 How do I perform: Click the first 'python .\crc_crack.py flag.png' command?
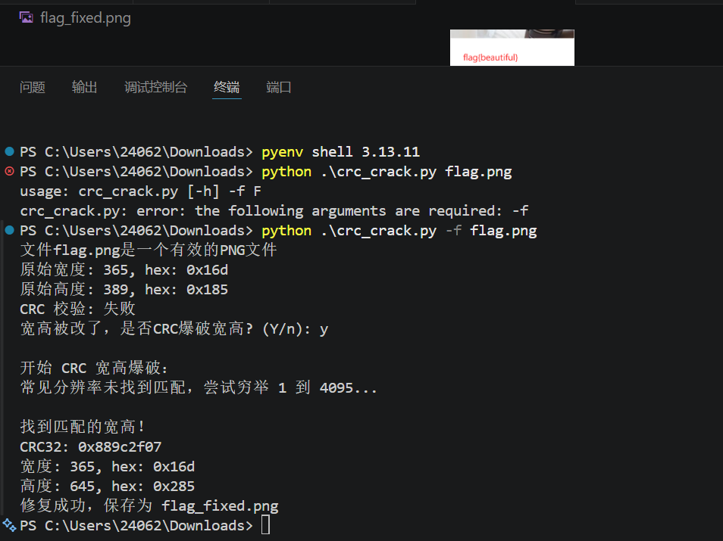tap(387, 172)
